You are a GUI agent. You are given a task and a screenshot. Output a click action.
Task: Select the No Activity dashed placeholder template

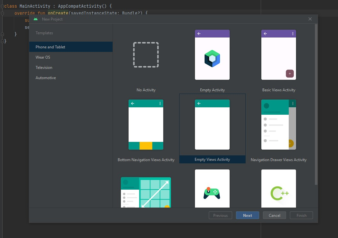(146, 55)
